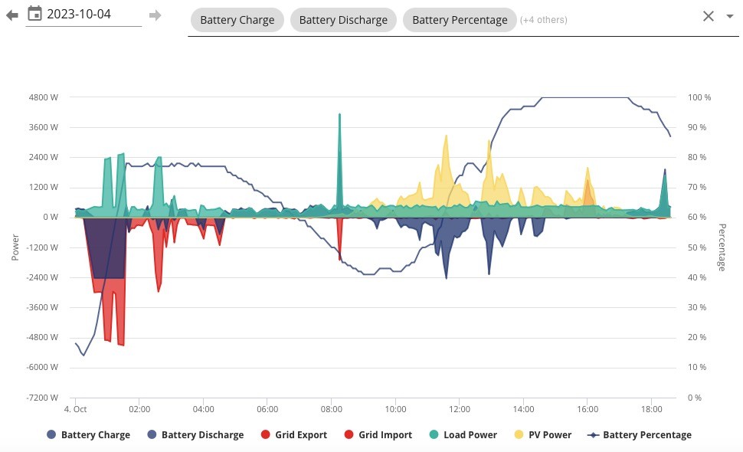The image size is (743, 452).
Task: Click the Grid Export red legend dot
Action: (x=265, y=434)
